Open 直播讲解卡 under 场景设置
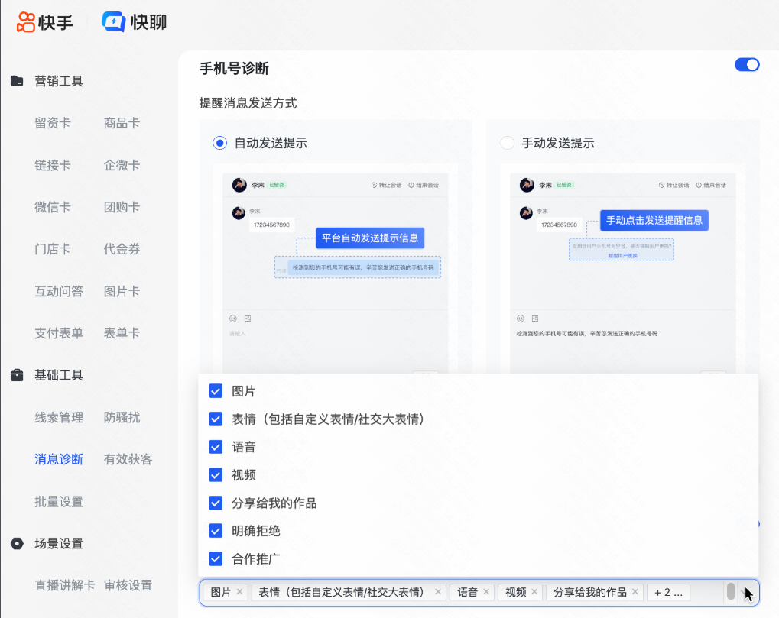Viewport: 779px width, 618px height. coord(64,586)
